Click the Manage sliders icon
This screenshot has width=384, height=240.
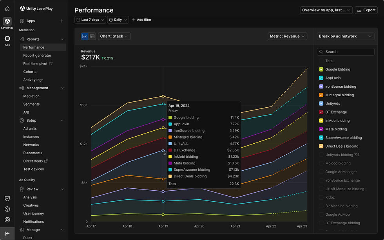tap(22, 230)
